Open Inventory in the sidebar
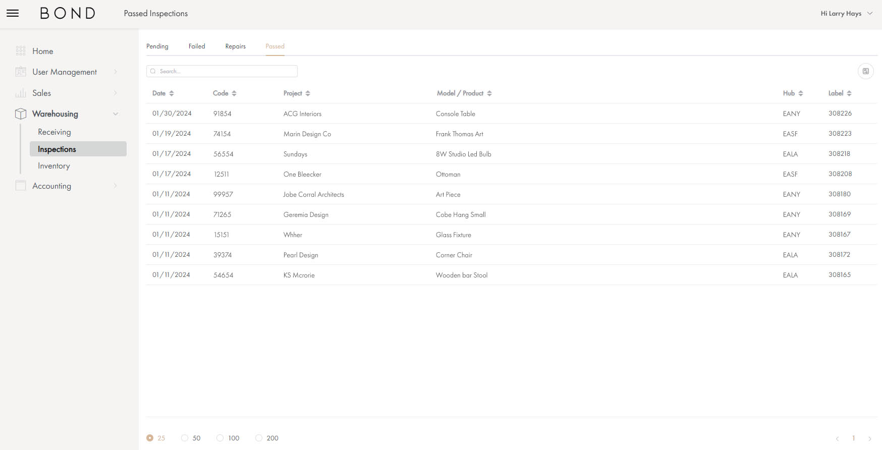The image size is (882, 450). (54, 166)
